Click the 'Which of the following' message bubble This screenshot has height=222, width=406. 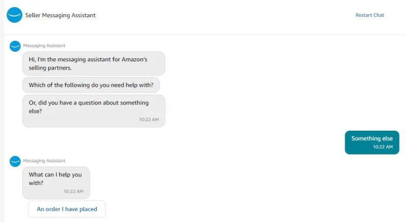91,85
